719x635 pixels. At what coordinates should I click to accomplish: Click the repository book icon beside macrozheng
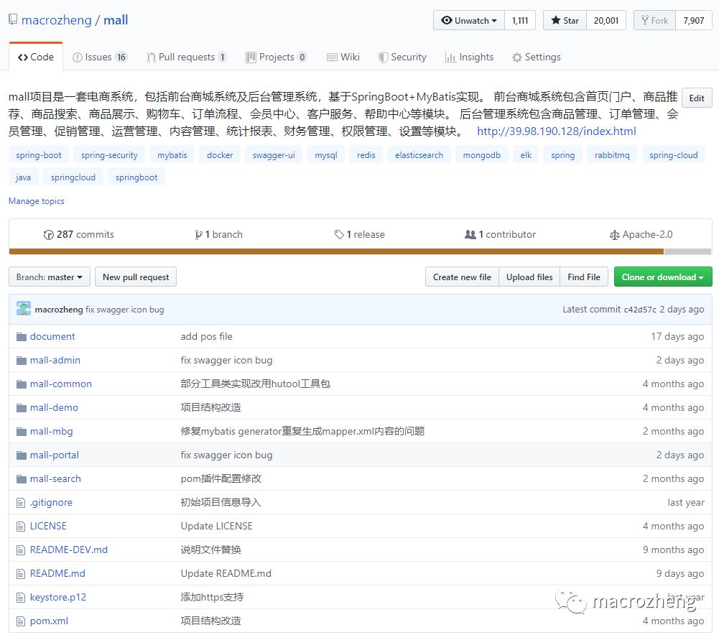click(x=13, y=19)
